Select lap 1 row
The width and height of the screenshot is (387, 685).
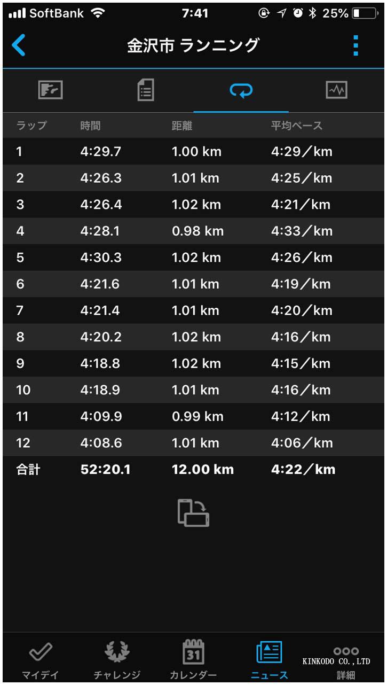coord(193,152)
